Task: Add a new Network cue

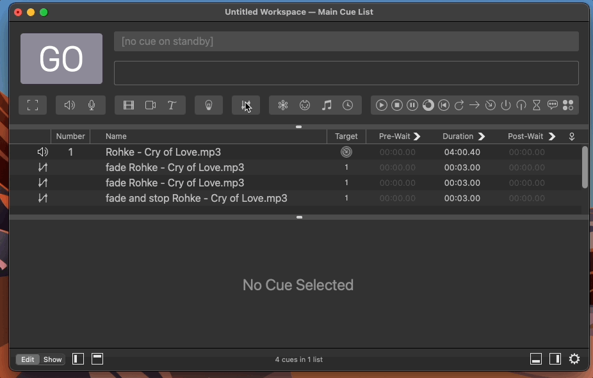Action: pos(283,105)
